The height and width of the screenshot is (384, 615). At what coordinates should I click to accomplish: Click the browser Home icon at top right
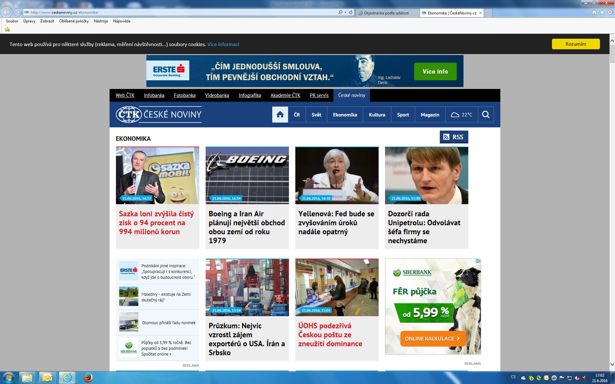pos(594,12)
